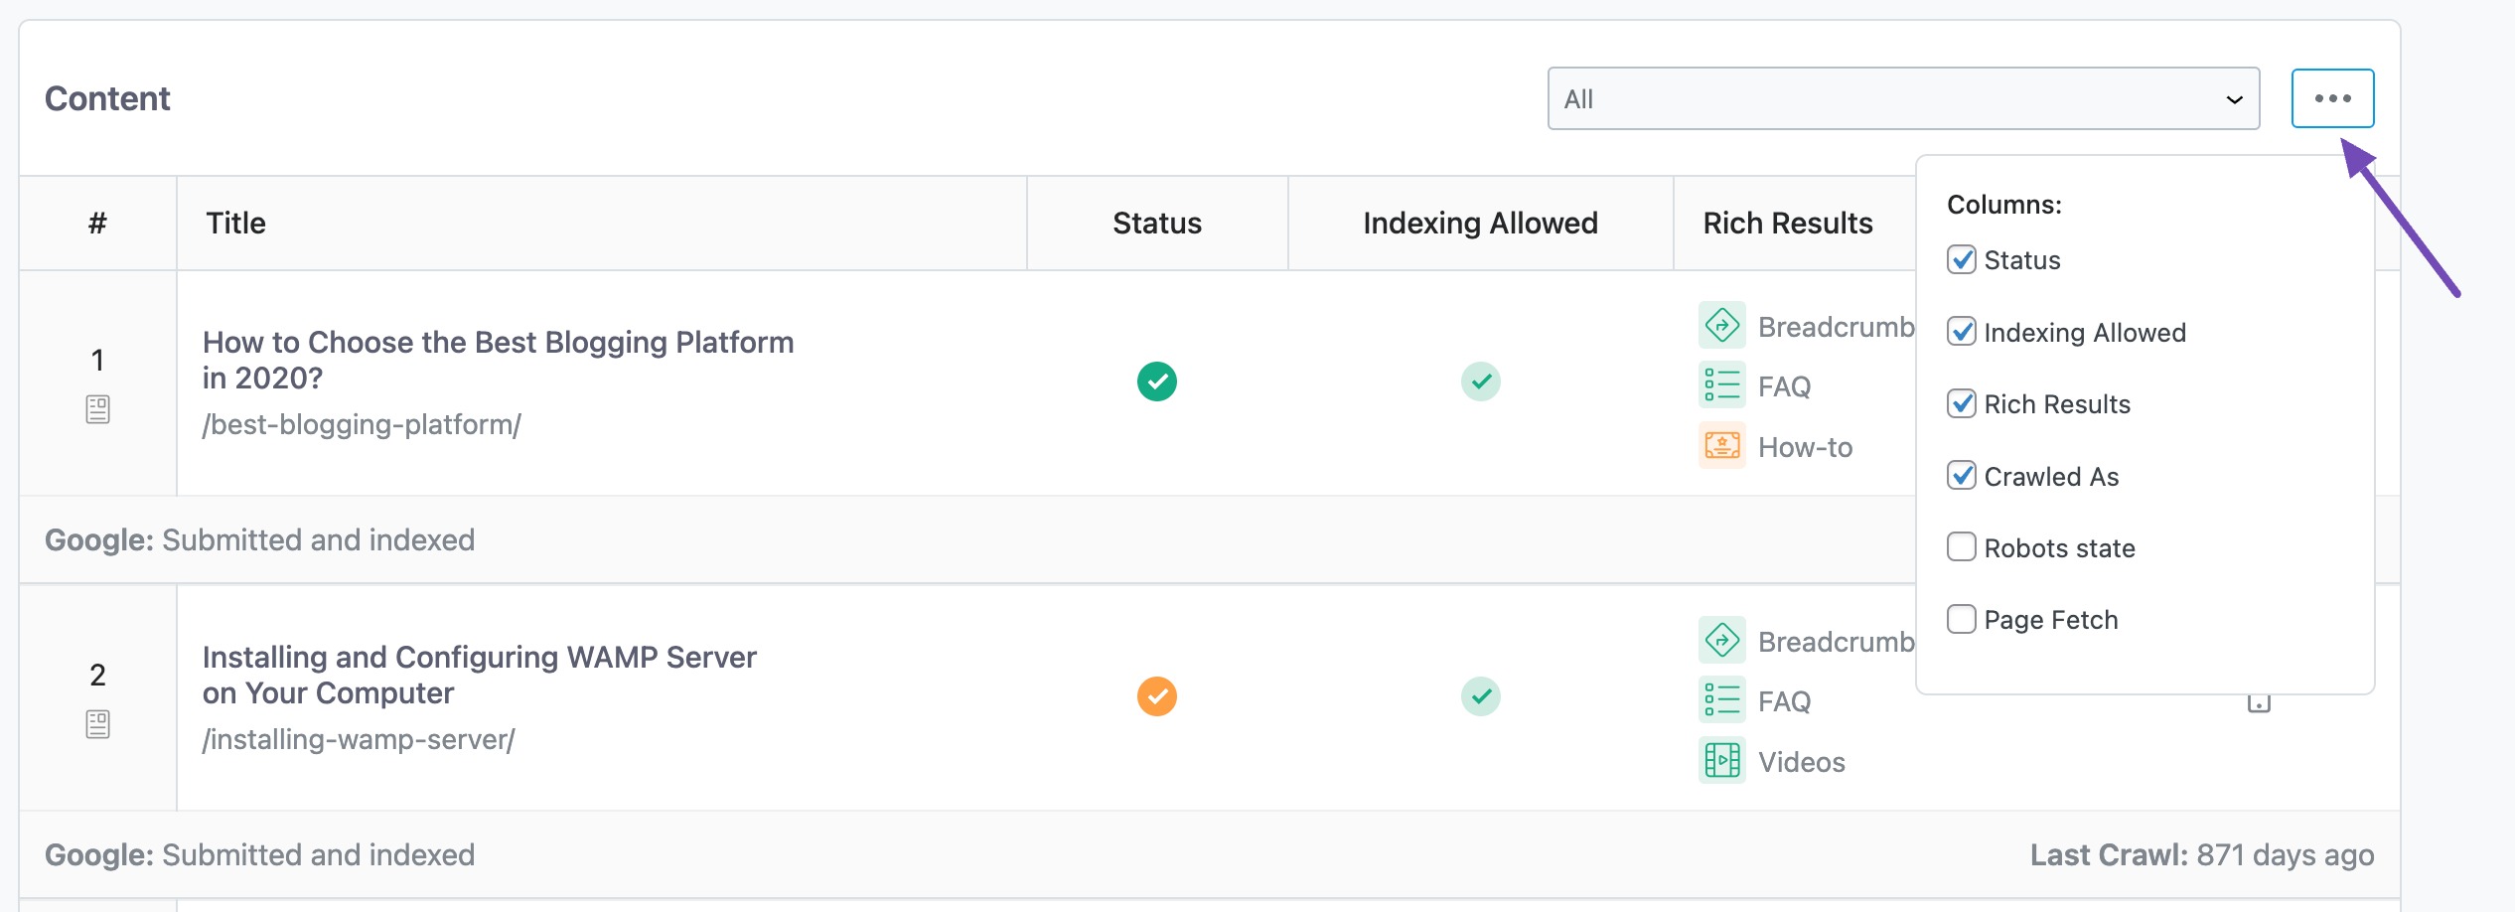Uncheck the Indexing Allowed column checkbox
Viewport: 2515px width, 912px height.
[x=1962, y=332]
